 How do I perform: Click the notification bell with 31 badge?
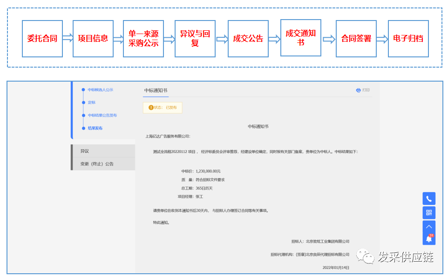[429, 238]
